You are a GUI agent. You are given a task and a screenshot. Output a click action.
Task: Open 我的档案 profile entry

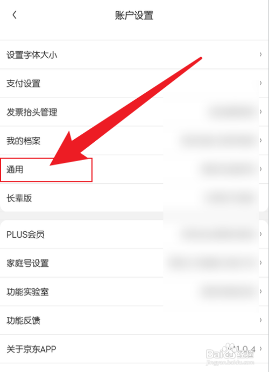click(134, 141)
